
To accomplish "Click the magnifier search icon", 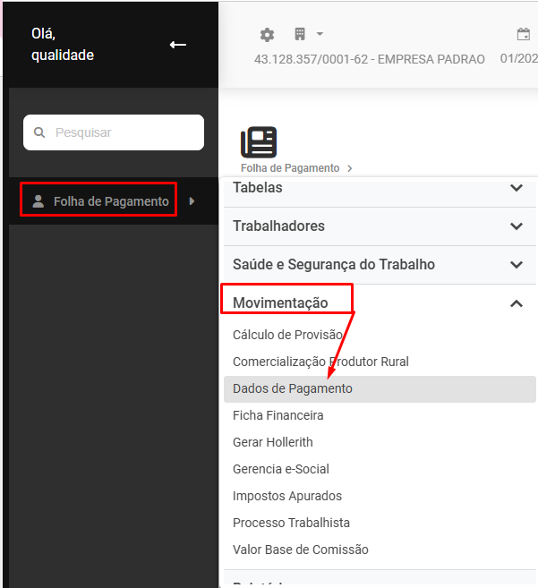I will pos(39,132).
